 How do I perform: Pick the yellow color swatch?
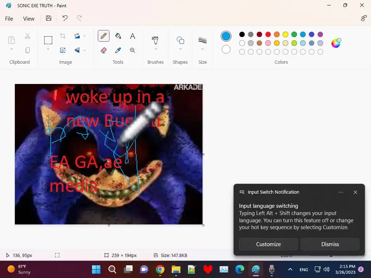(x=285, y=34)
